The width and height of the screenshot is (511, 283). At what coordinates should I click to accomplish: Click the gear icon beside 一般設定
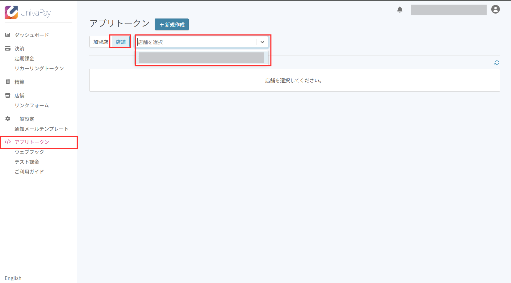tap(8, 119)
